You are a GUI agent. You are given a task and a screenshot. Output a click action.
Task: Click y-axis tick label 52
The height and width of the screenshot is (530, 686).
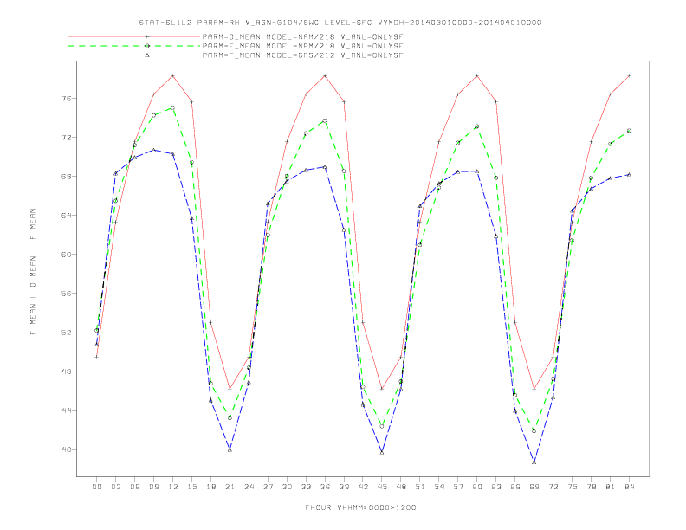coord(67,333)
